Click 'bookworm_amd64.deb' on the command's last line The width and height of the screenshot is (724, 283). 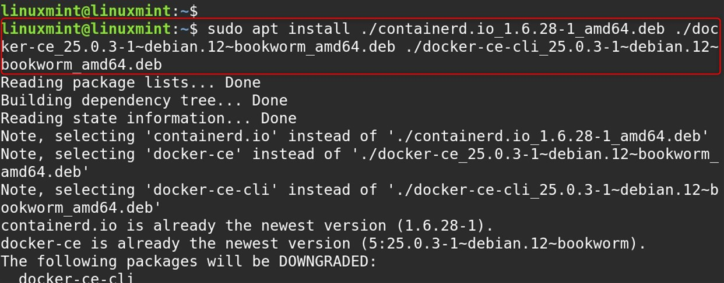pos(82,65)
